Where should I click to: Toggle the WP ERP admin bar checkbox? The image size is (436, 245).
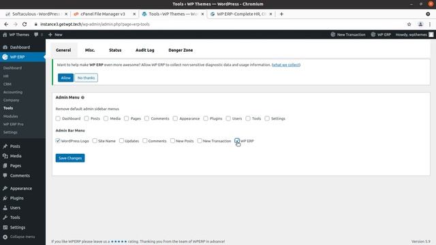click(237, 141)
